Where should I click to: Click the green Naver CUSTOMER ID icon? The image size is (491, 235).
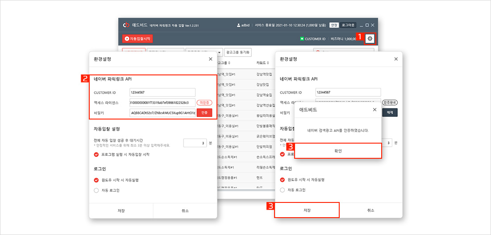point(302,39)
